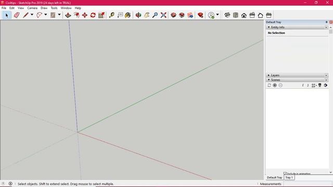The height and width of the screenshot is (187, 333).
Task: Open the View menu
Action: [x=21, y=8]
